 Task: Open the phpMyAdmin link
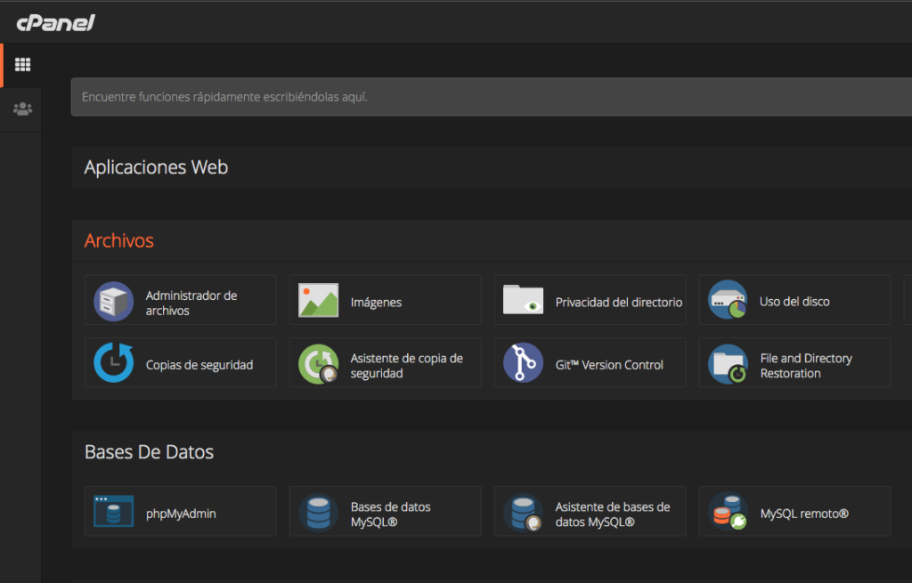click(181, 514)
